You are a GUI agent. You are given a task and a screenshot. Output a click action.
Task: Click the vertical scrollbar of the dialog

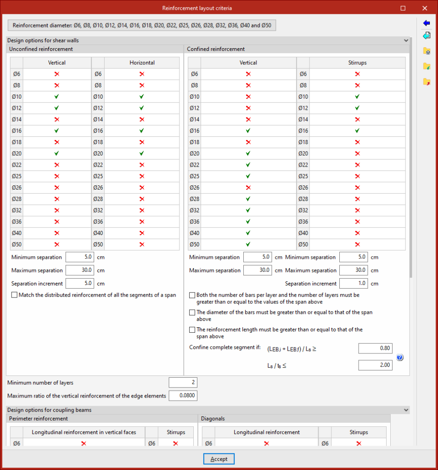tap(411, 157)
